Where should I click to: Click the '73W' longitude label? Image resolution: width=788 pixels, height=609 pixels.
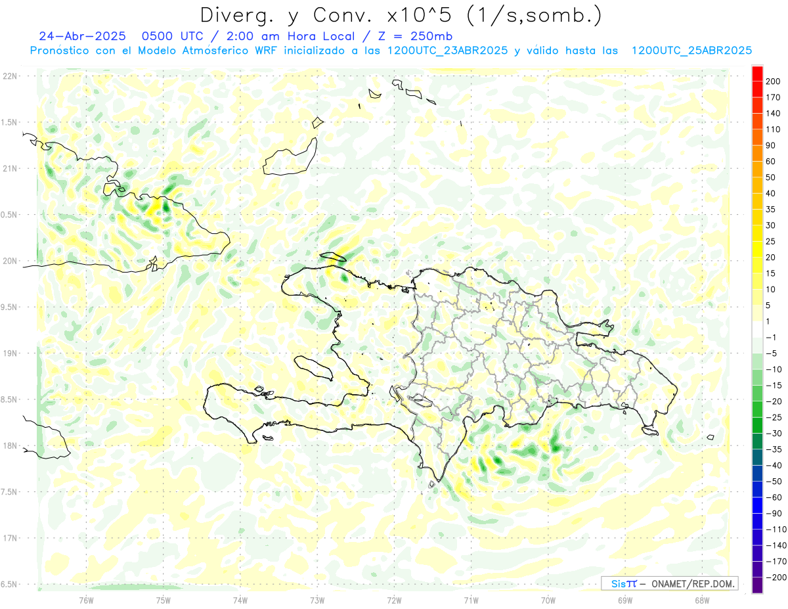317,599
